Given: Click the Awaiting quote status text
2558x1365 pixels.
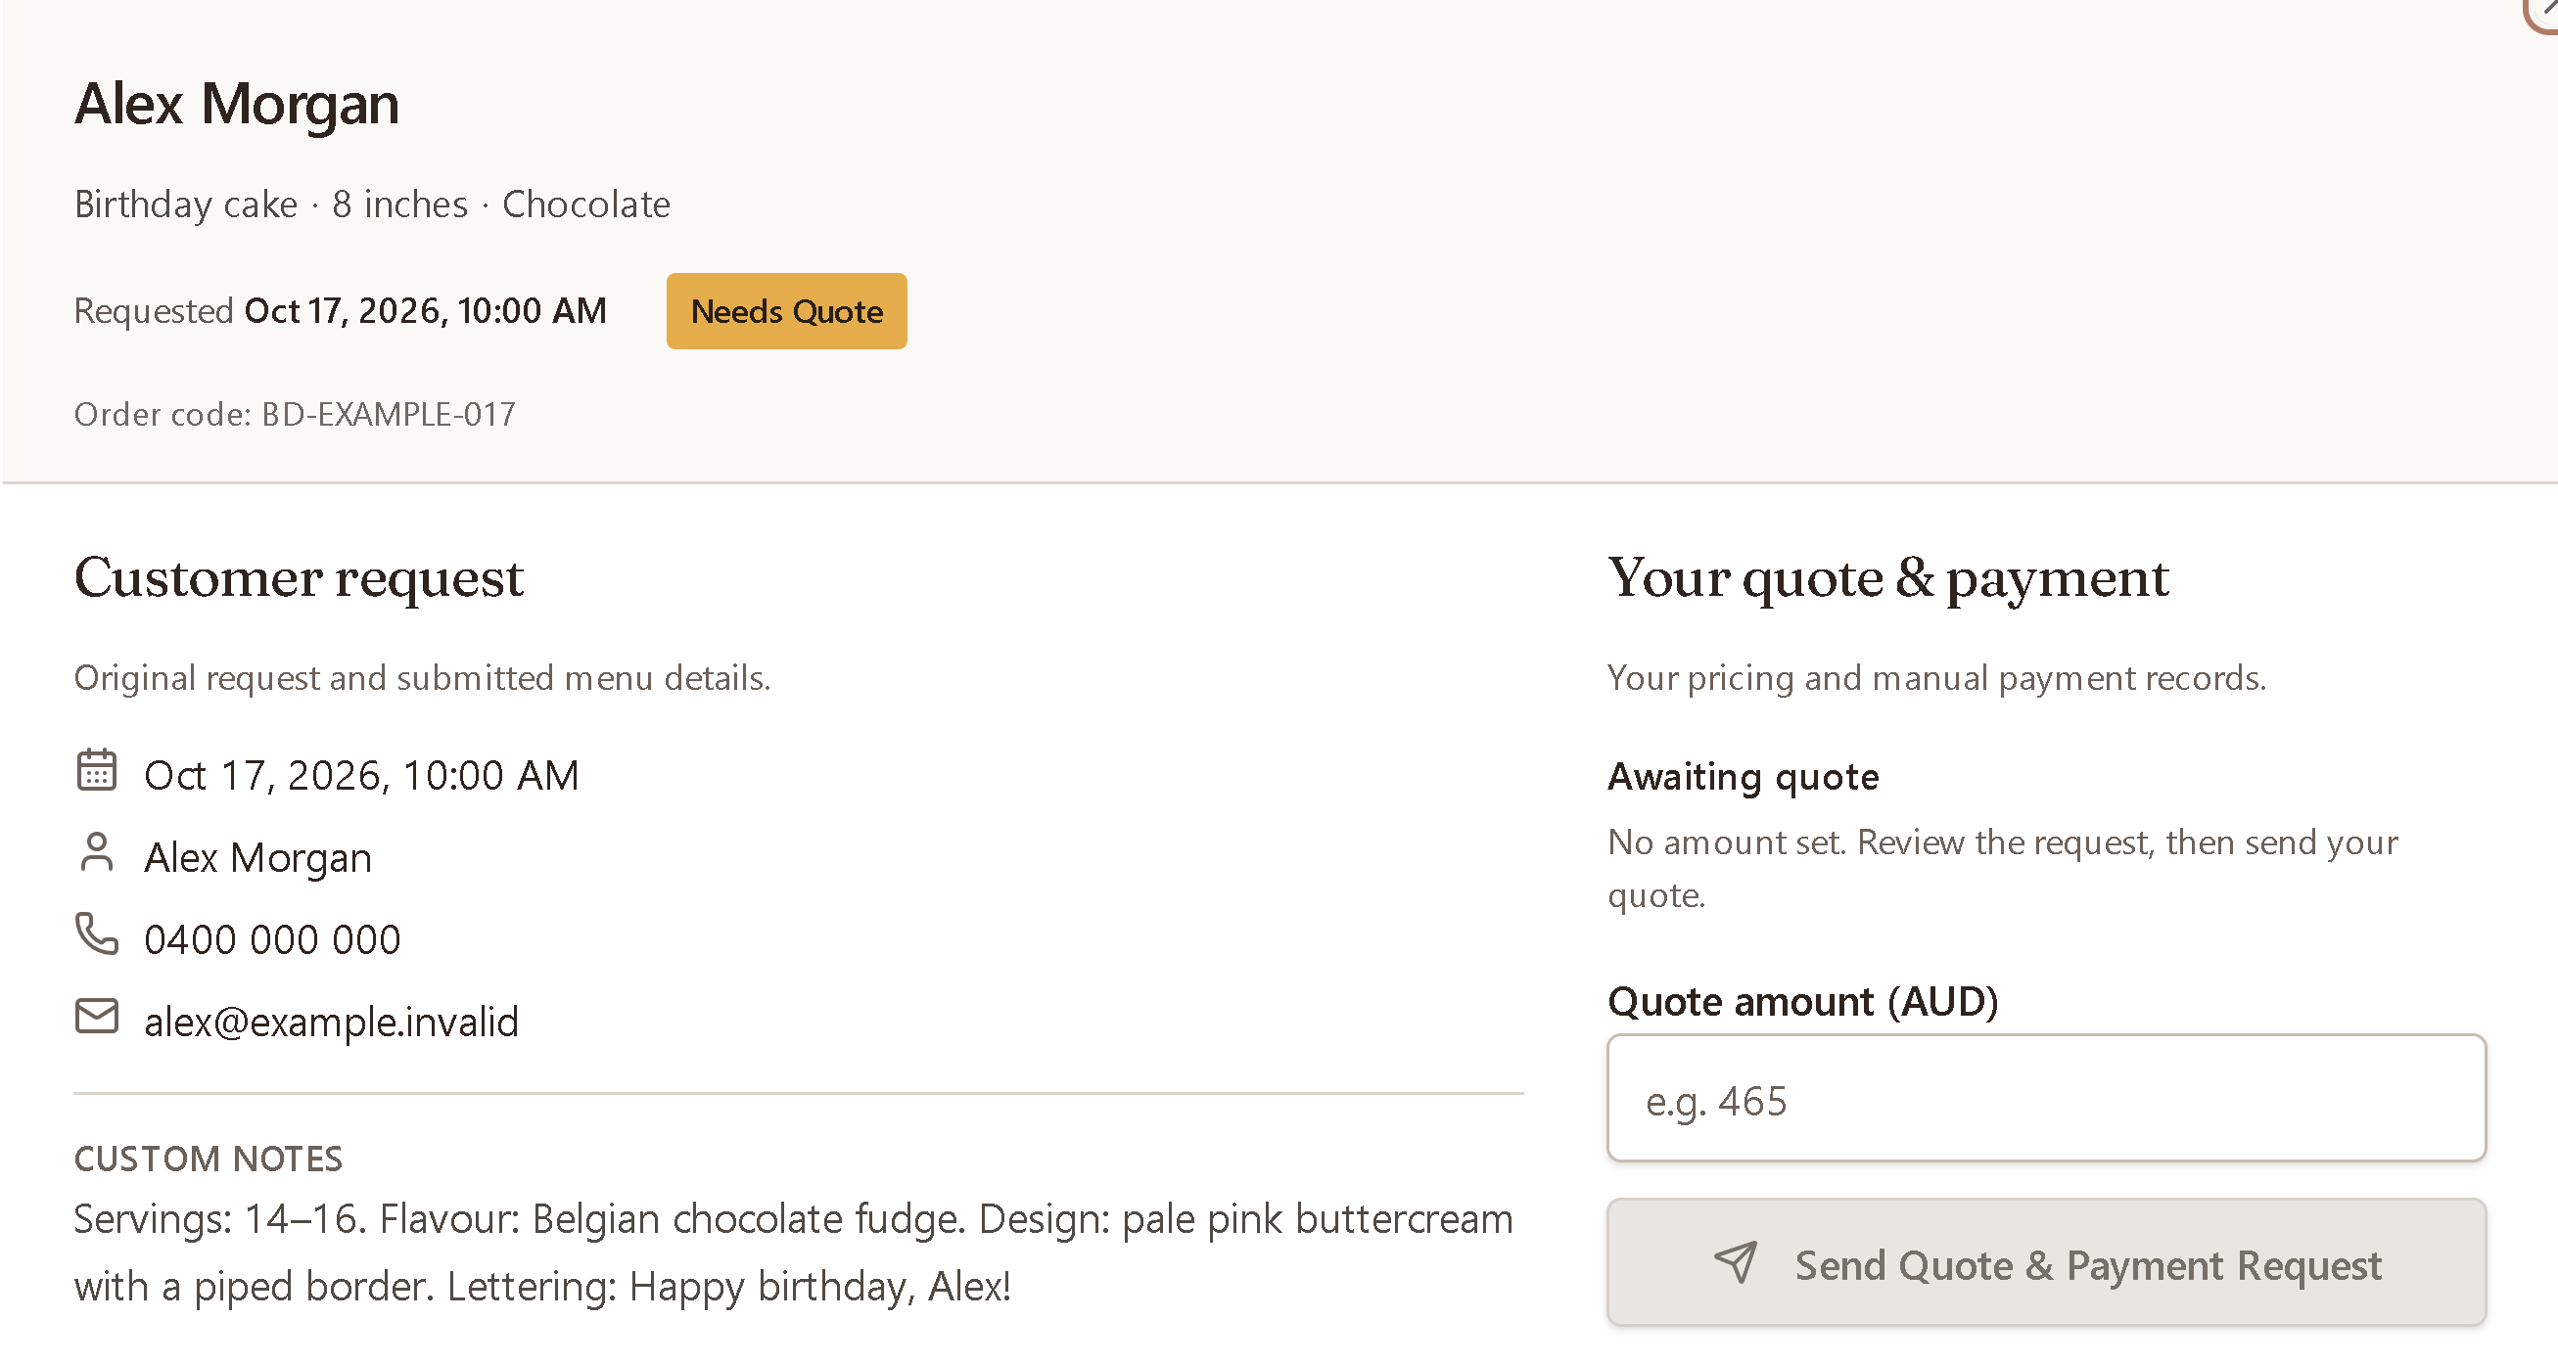Looking at the screenshot, I should [x=1744, y=776].
